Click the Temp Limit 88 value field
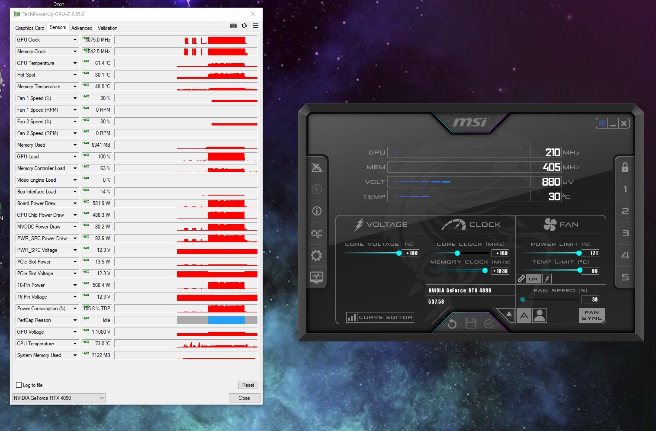This screenshot has width=656, height=431. [x=591, y=271]
